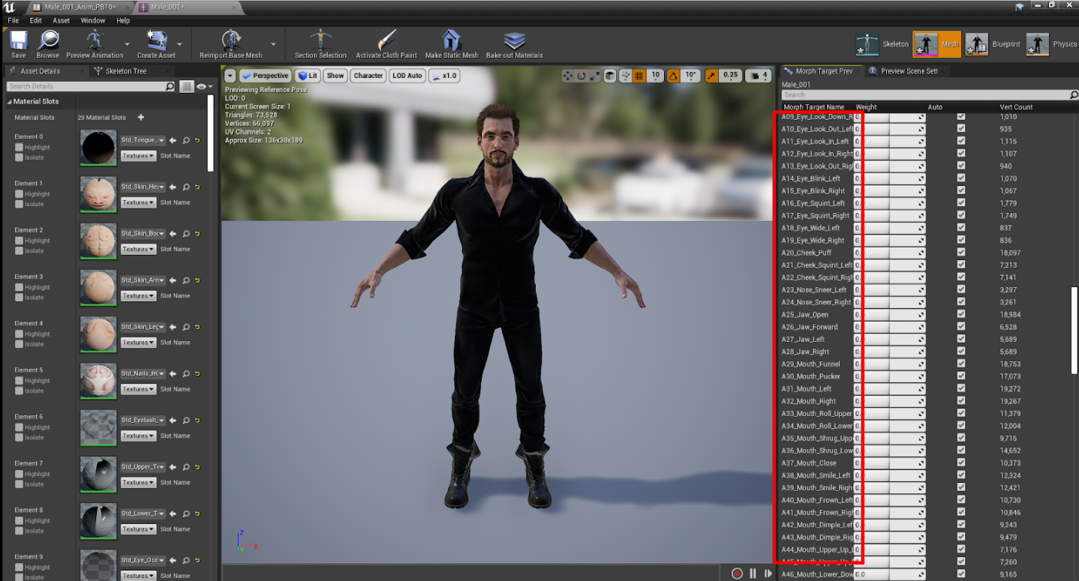The height and width of the screenshot is (581, 1079).
Task: Switch to Blueprint editor mode
Action: coord(993,44)
